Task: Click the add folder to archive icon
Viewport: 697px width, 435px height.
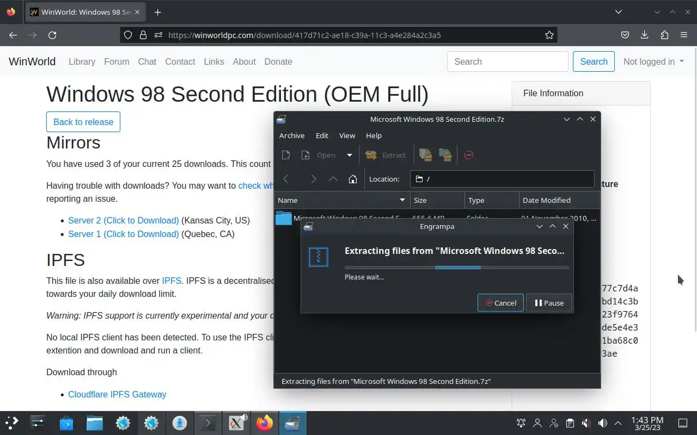Action: (x=445, y=155)
